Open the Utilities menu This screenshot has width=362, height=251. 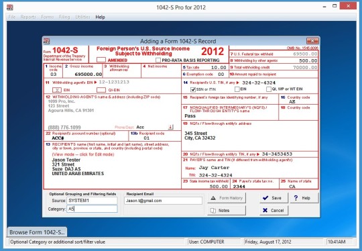pyautogui.click(x=82, y=17)
